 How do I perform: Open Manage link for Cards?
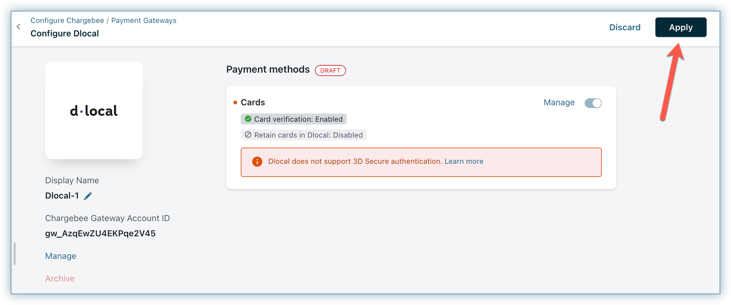559,103
